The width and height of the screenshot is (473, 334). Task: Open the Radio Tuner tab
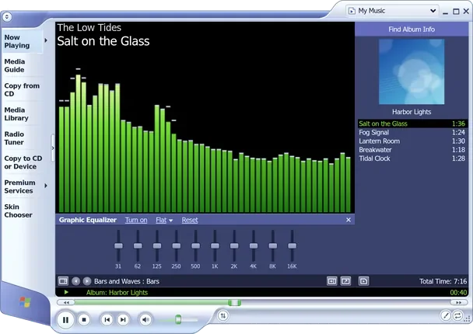pos(22,138)
